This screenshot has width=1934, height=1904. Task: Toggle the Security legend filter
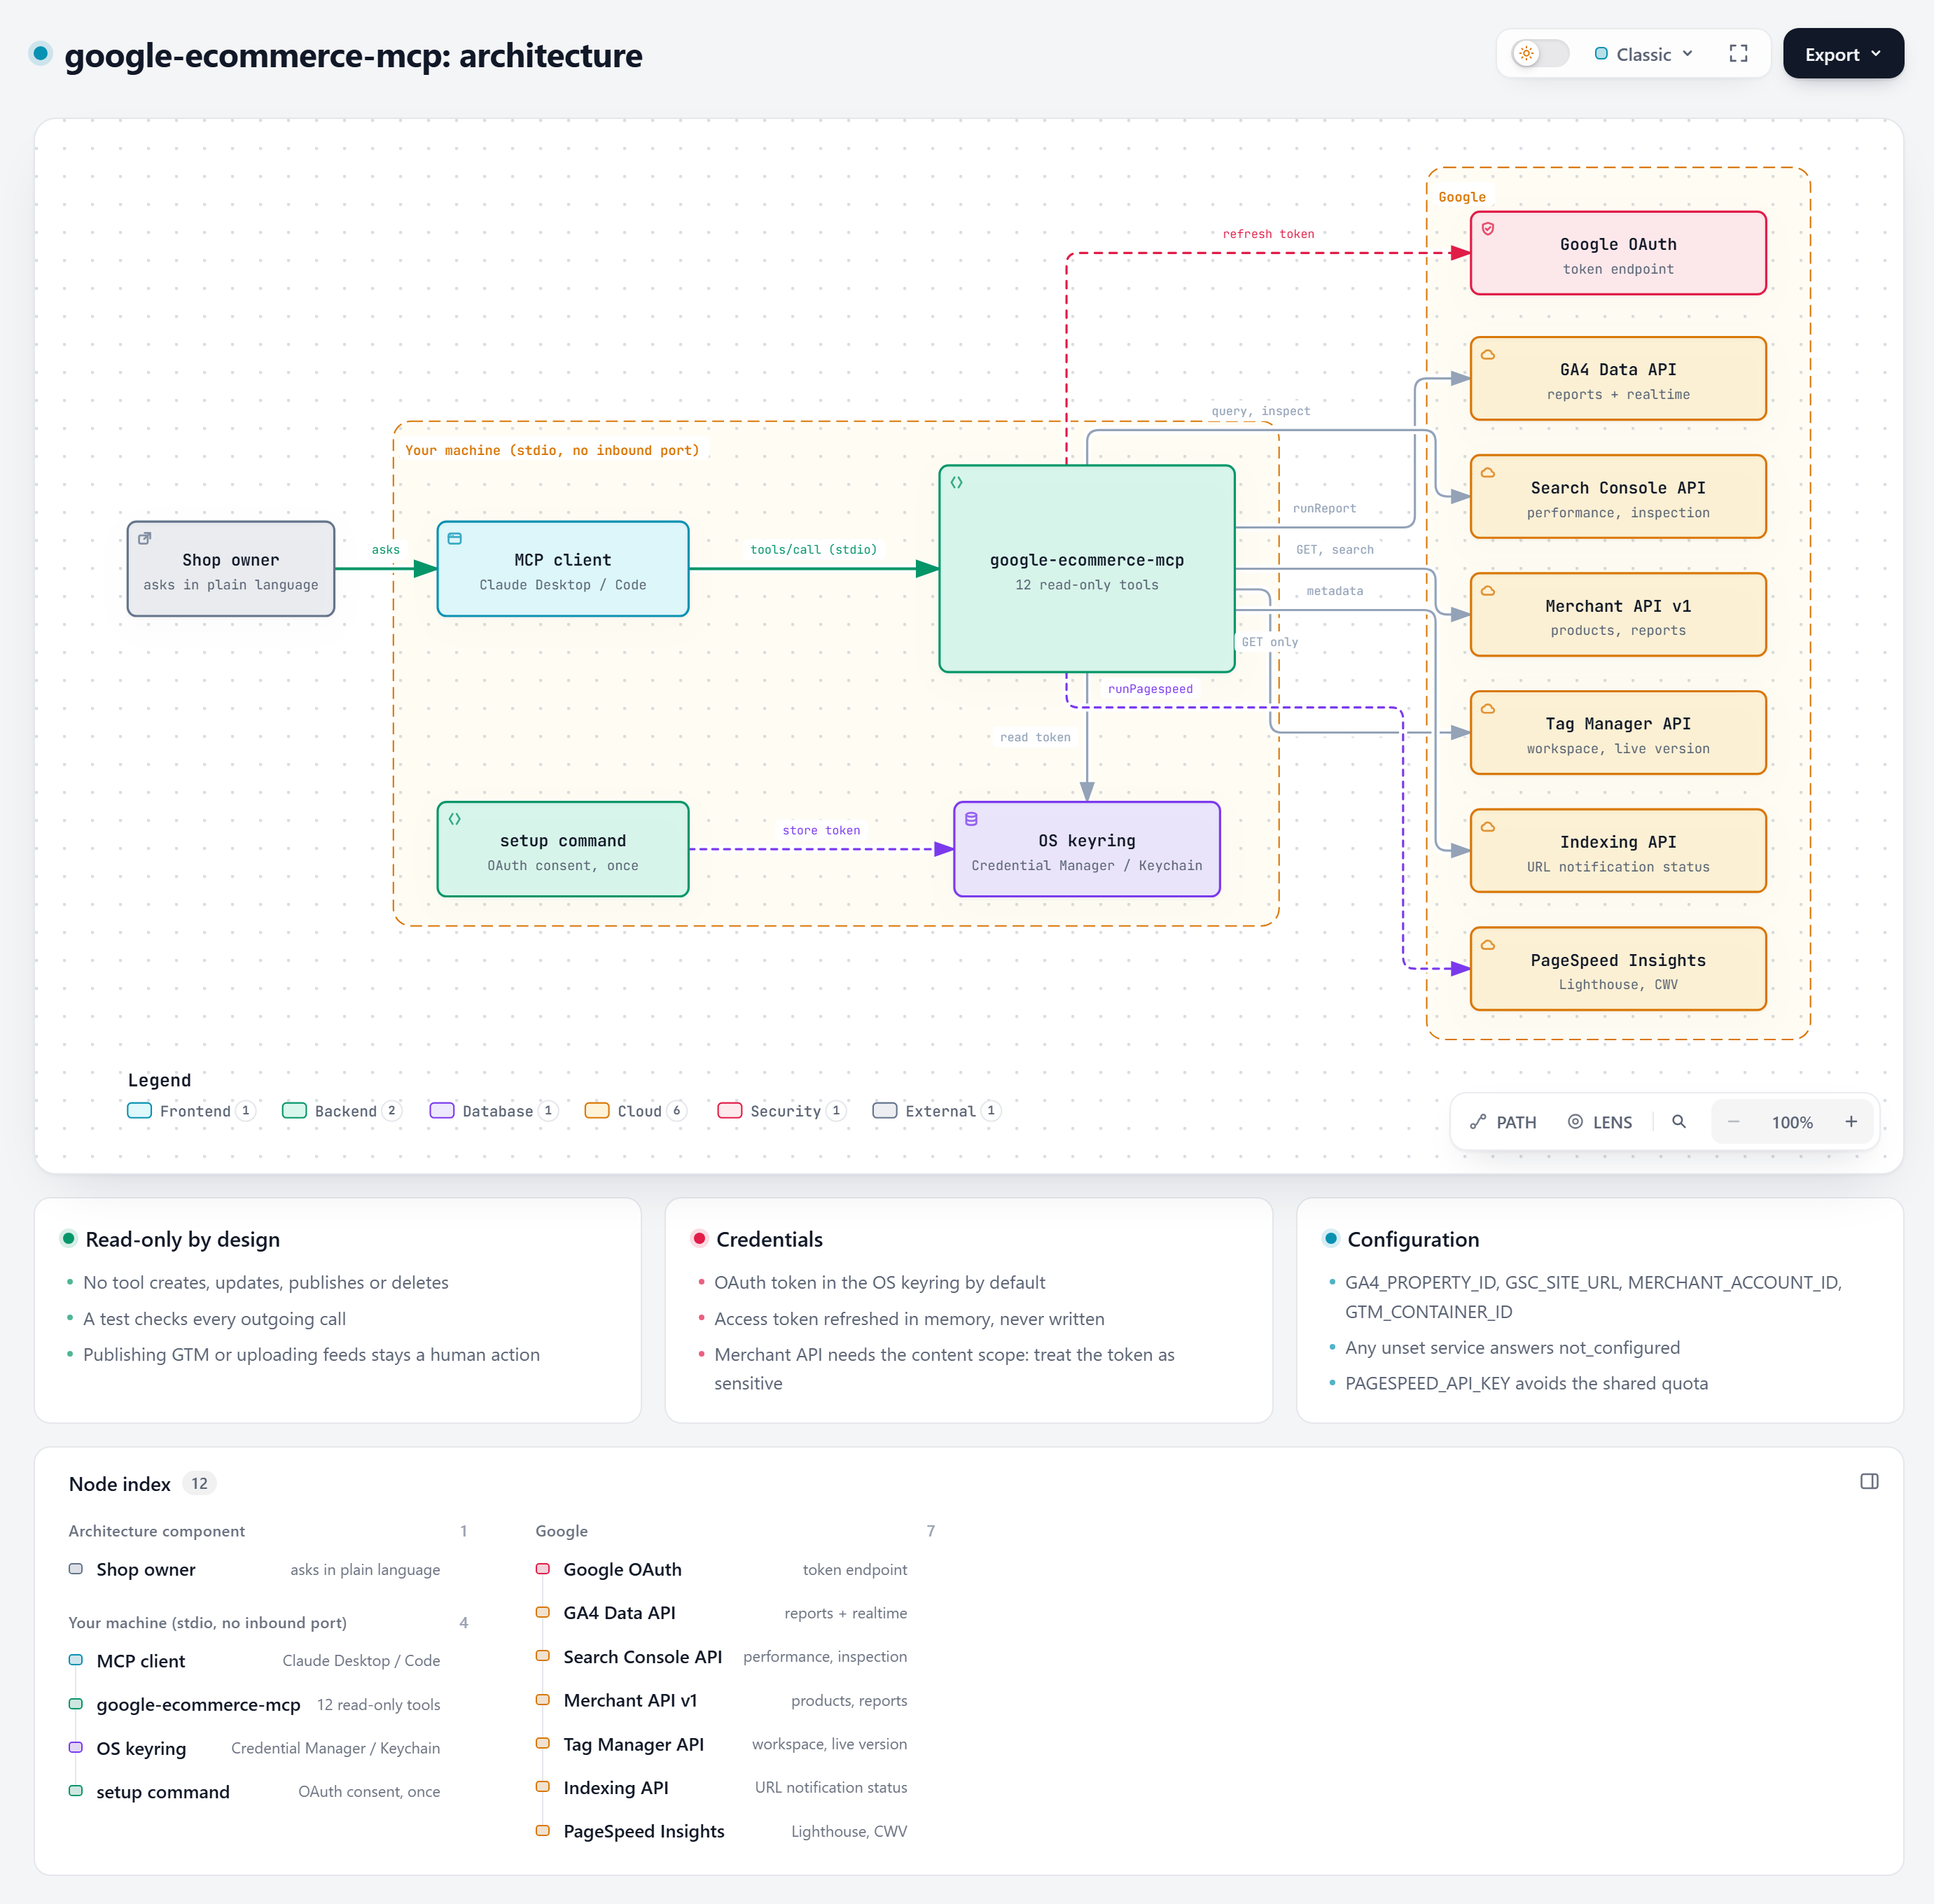pos(782,1111)
